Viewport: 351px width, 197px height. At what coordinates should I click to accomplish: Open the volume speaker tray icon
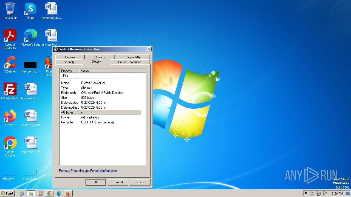pos(312,193)
